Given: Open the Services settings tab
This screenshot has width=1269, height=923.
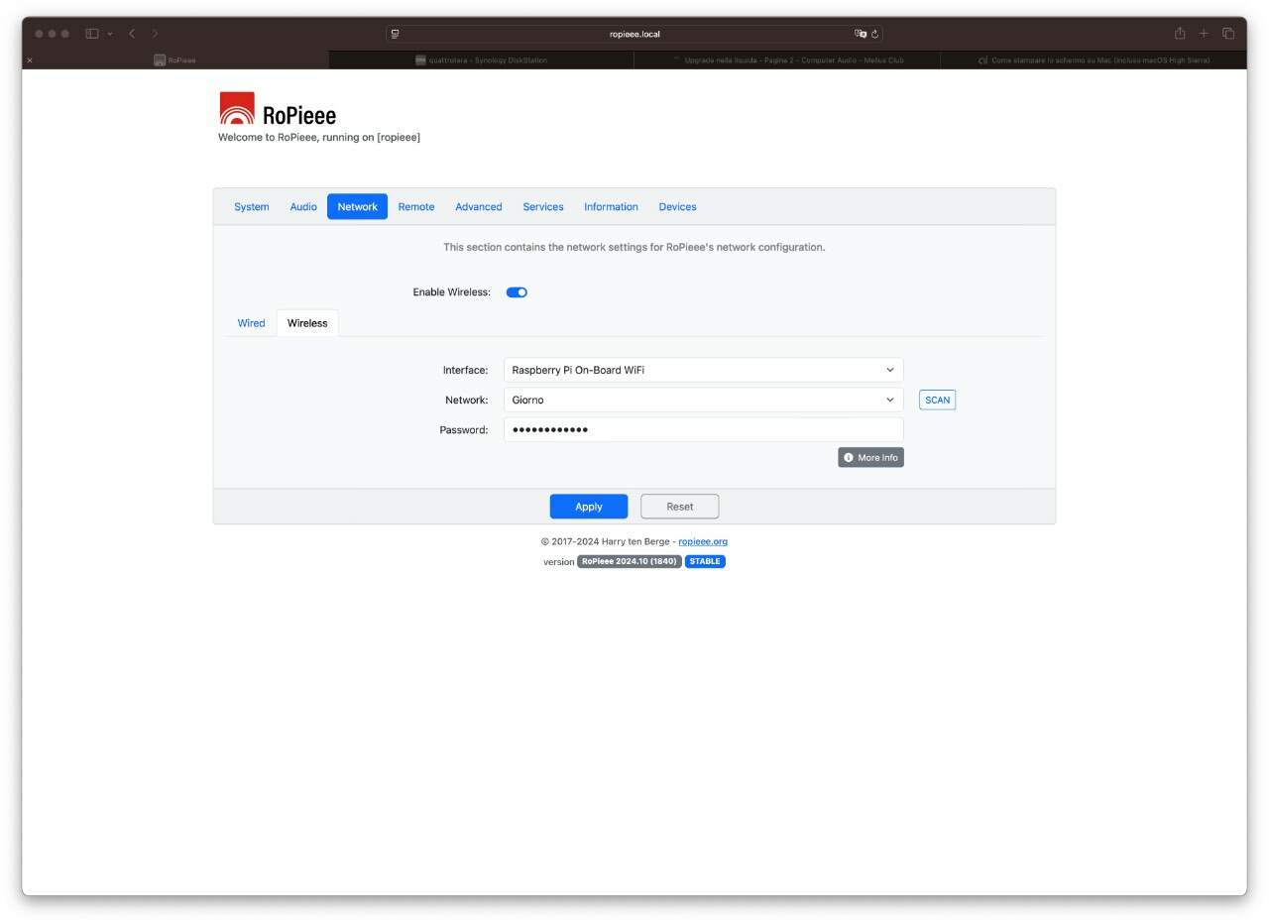Looking at the screenshot, I should [543, 207].
